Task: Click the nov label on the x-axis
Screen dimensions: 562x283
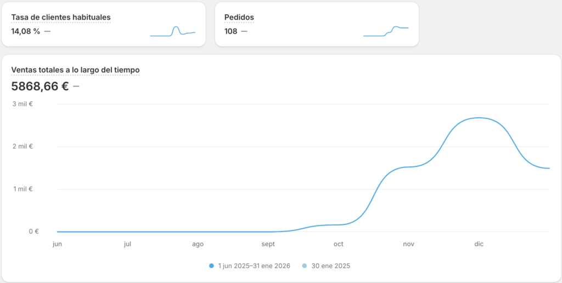Action: [408, 245]
